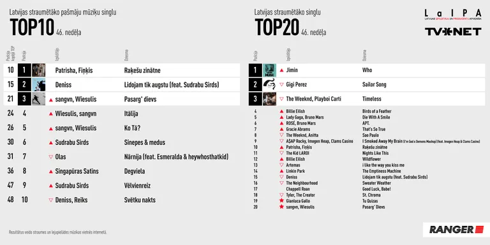The image size is (490, 245).
Task: Open The Weeknd Timeless cover thumbnail
Action: click(x=269, y=99)
